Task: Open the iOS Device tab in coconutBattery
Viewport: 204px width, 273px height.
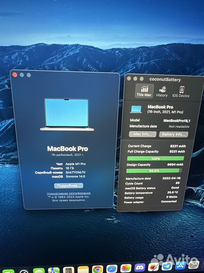Action: (x=181, y=92)
